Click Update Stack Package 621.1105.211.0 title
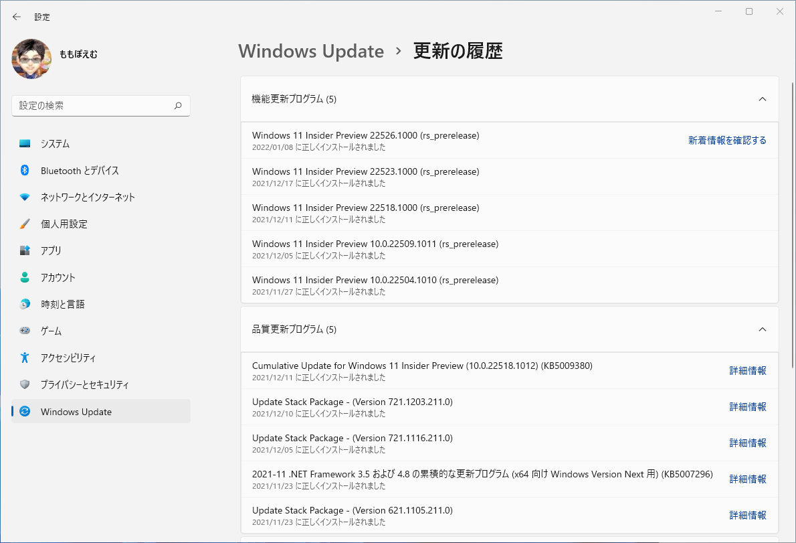 click(353, 510)
